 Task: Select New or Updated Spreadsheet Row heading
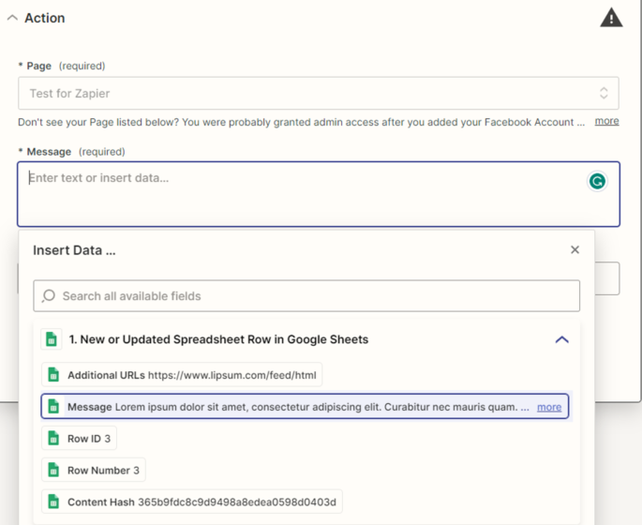[x=218, y=339]
